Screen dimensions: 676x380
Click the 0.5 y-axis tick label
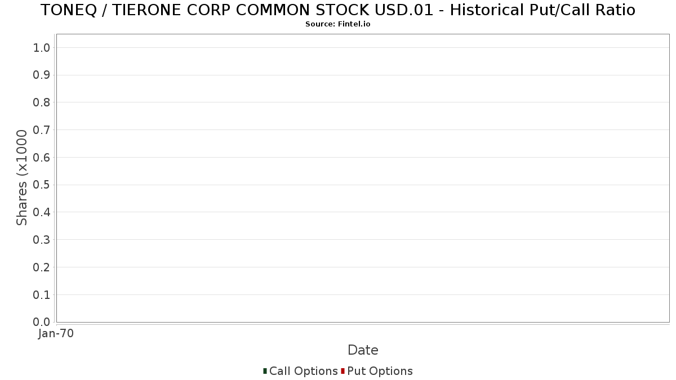click(x=42, y=185)
